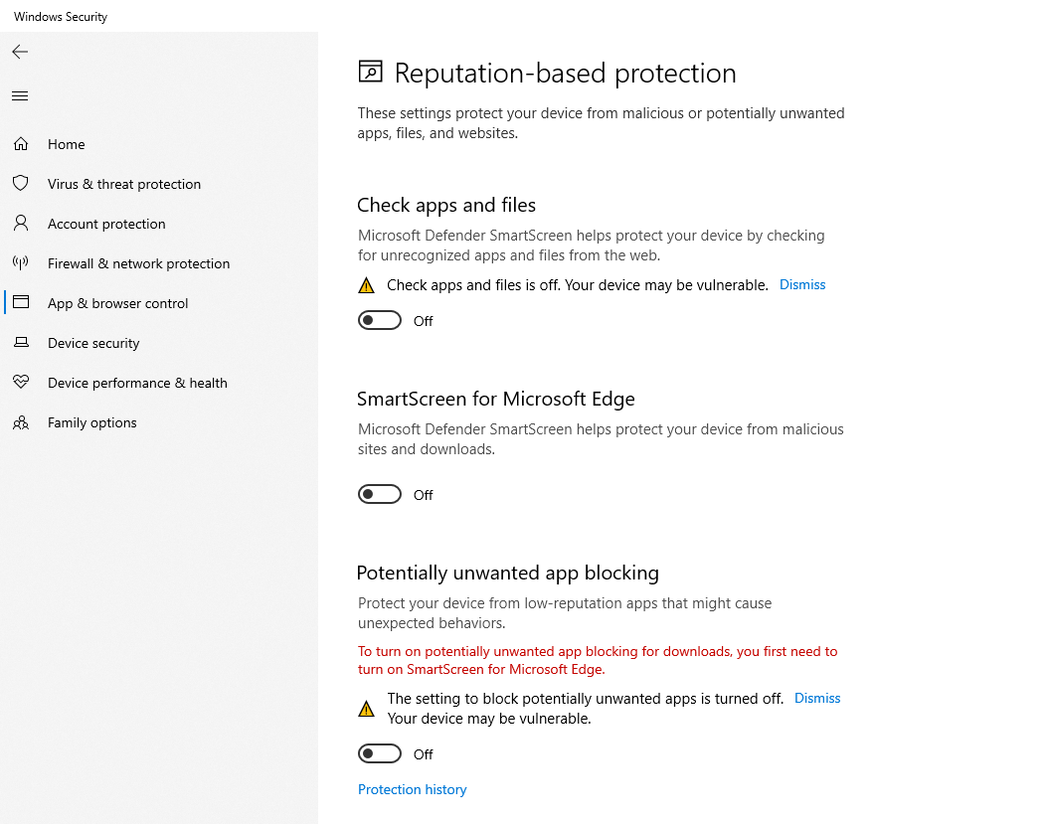Expand the hamburger navigation menu
Viewport: 1045px width, 824px height.
[x=20, y=96]
